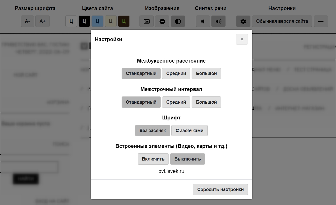The image size is (336, 205).
Task: Disable images with the minus-circle icon
Action: 162,21
